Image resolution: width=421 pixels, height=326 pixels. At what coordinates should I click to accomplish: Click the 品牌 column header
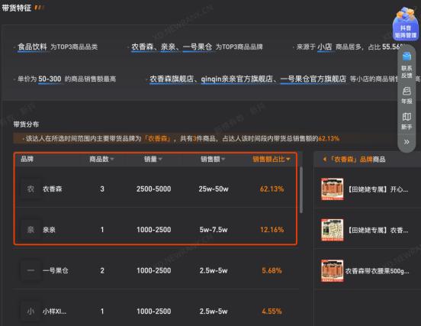(27, 159)
